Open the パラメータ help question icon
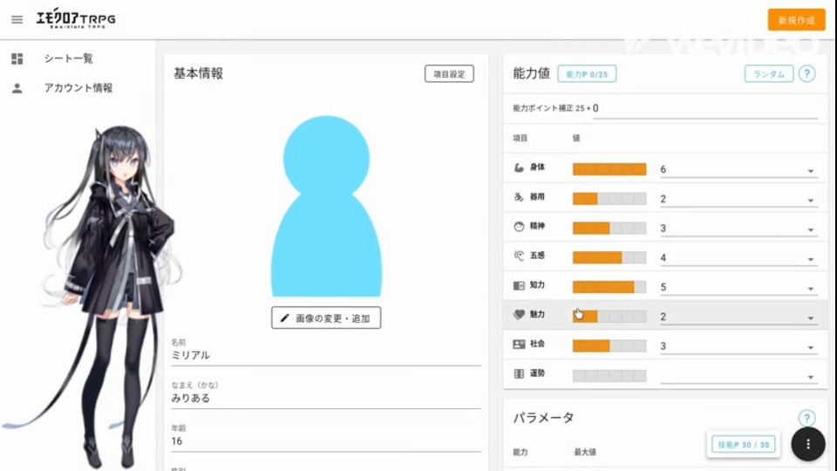This screenshot has width=837, height=471. coord(806,418)
